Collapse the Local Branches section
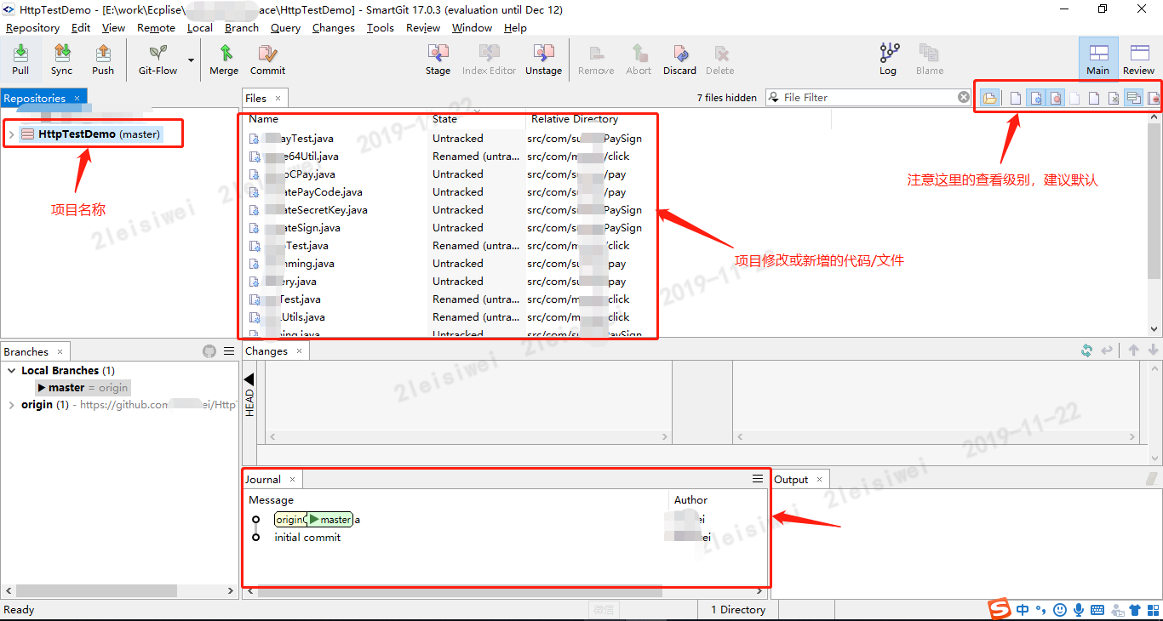The width and height of the screenshot is (1163, 621). (x=11, y=370)
